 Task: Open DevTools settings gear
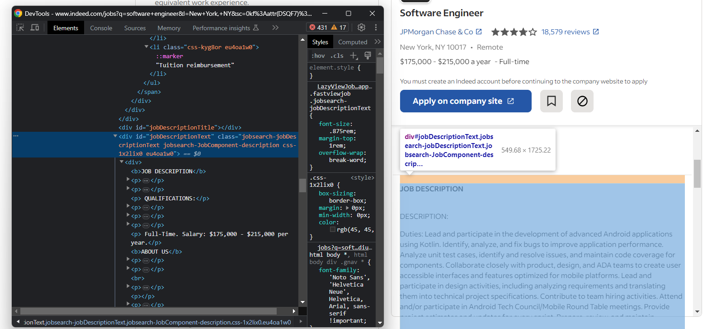[x=361, y=28]
